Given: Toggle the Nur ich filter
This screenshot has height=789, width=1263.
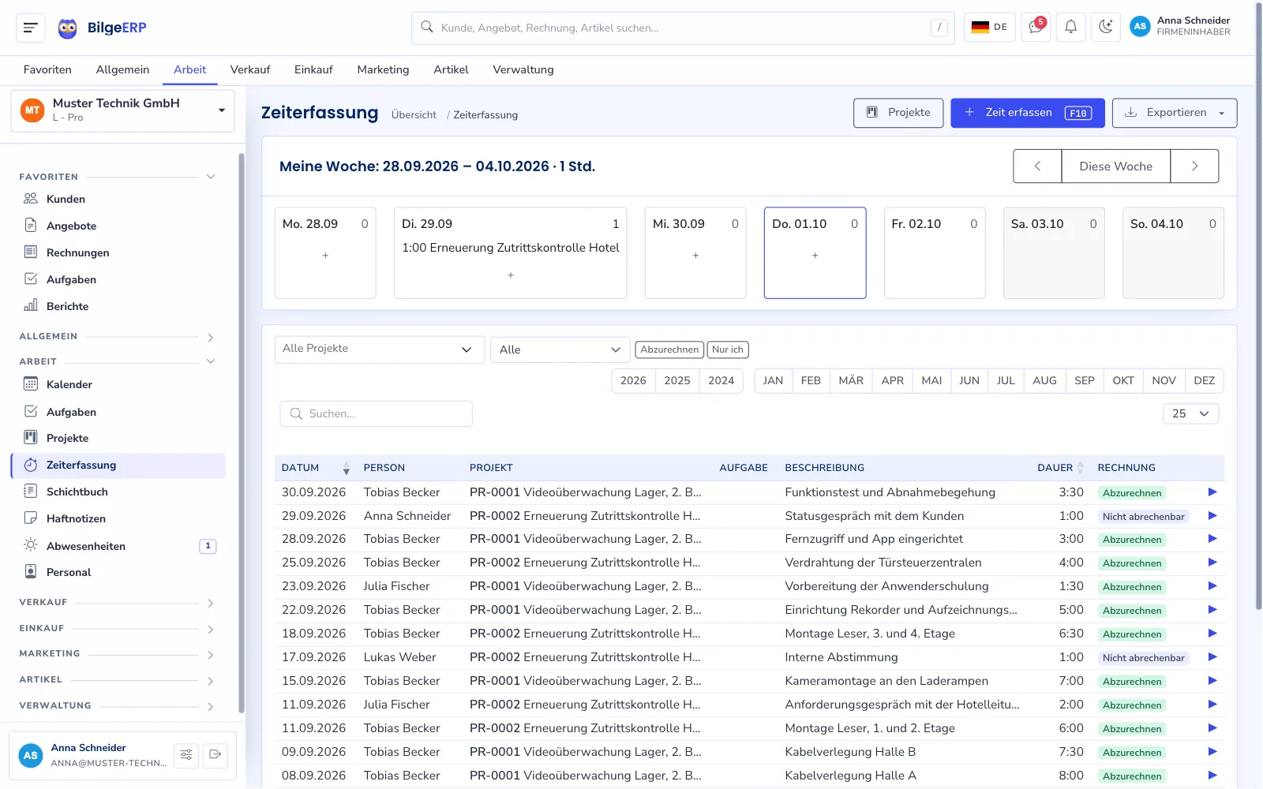Looking at the screenshot, I should coord(728,350).
